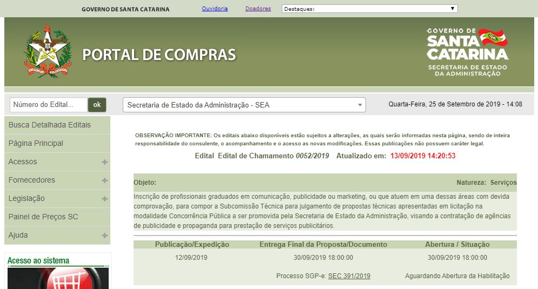Expand the Fornecedores menu plus icon
The height and width of the screenshot is (289, 538).
[105, 180]
